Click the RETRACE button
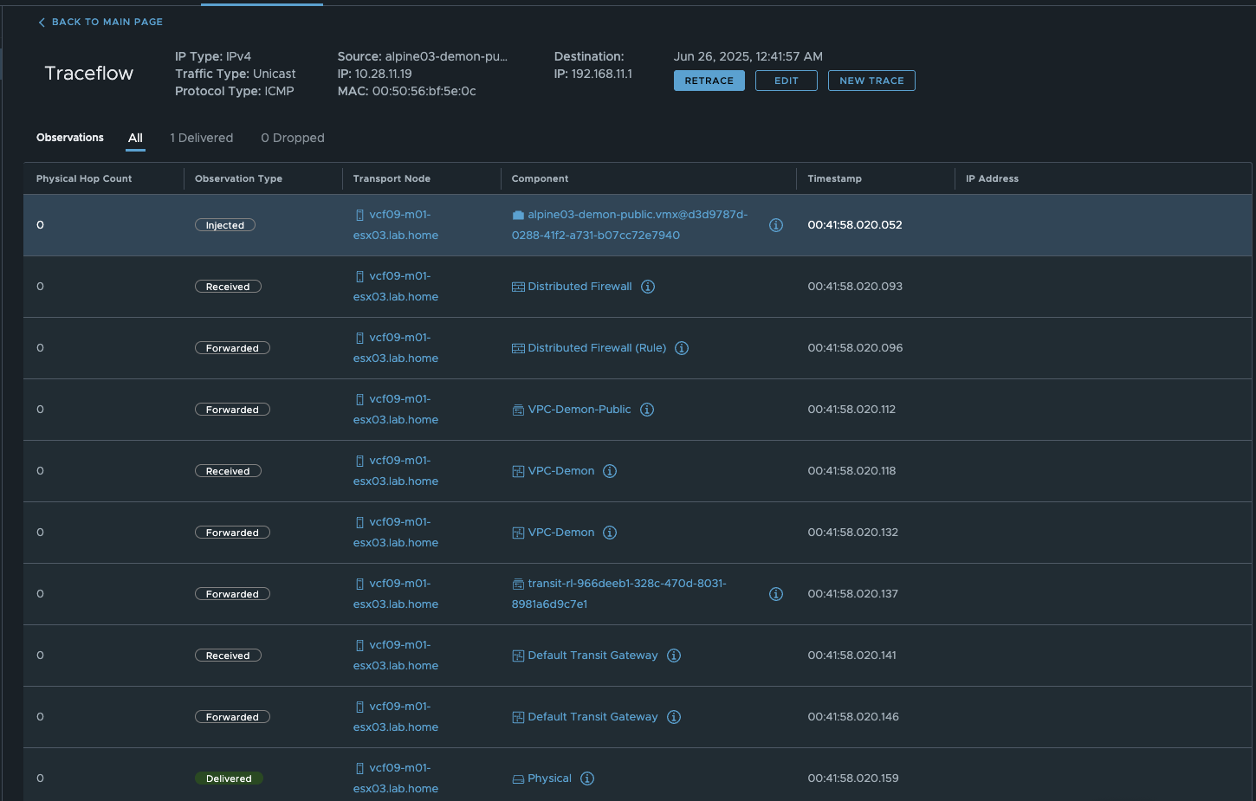 click(x=709, y=80)
